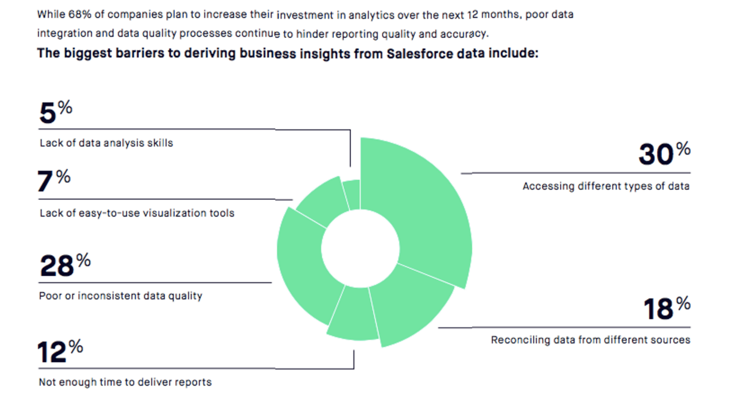739x406 pixels.
Task: Select the '18%' percentage figure
Action: pyautogui.click(x=667, y=308)
